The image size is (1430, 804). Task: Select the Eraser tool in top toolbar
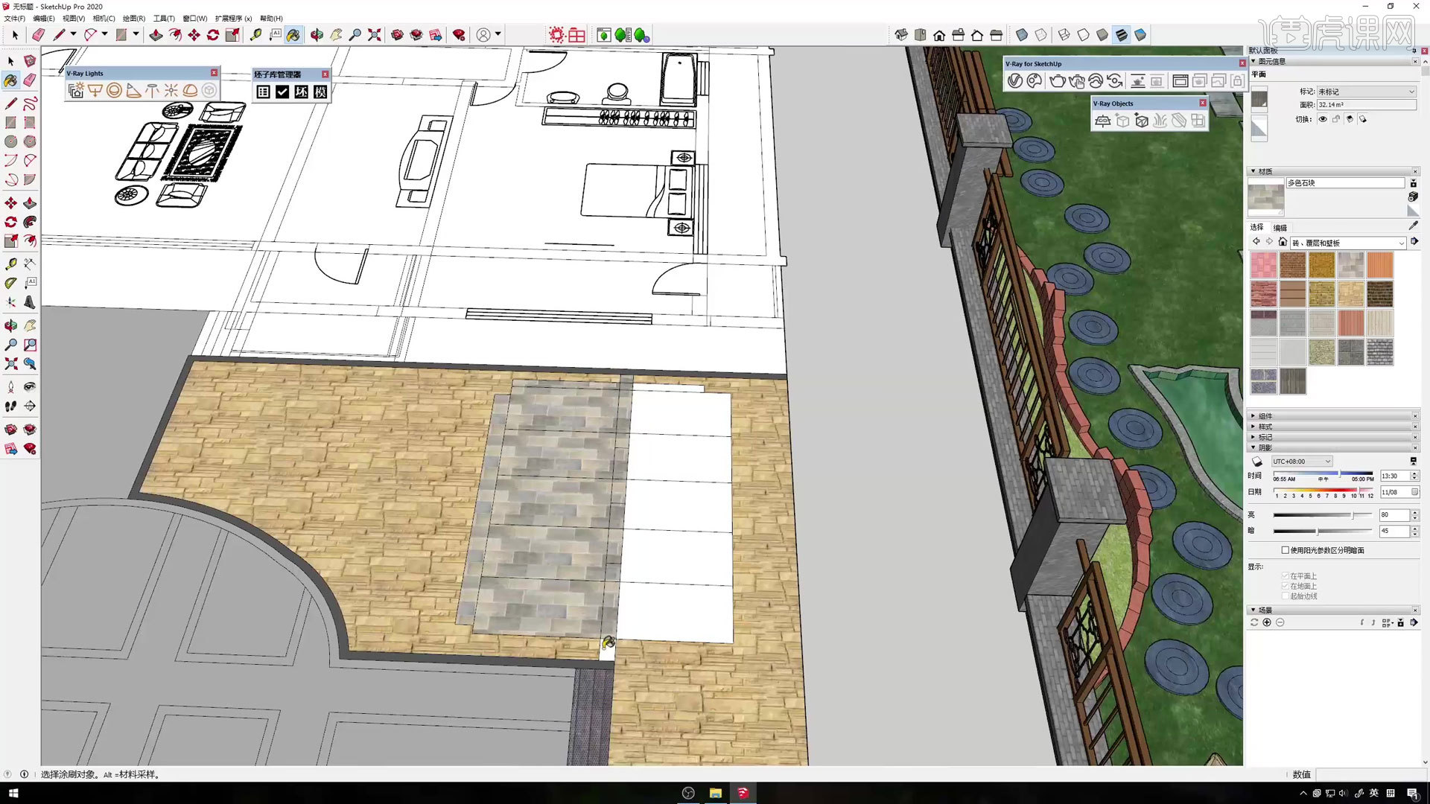click(38, 35)
